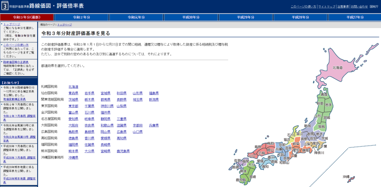The image size is (381, 187).
Task: Click Iwate prefecture on the map
Action: coord(329,105)
